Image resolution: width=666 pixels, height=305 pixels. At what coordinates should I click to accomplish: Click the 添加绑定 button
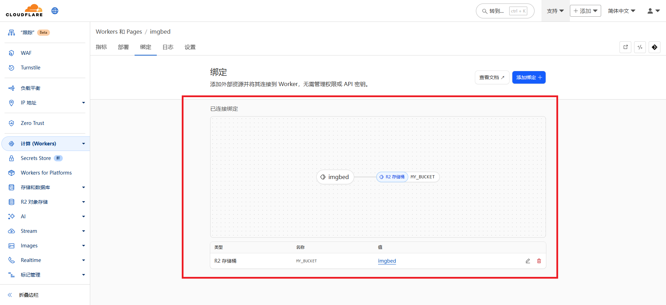pyautogui.click(x=529, y=77)
